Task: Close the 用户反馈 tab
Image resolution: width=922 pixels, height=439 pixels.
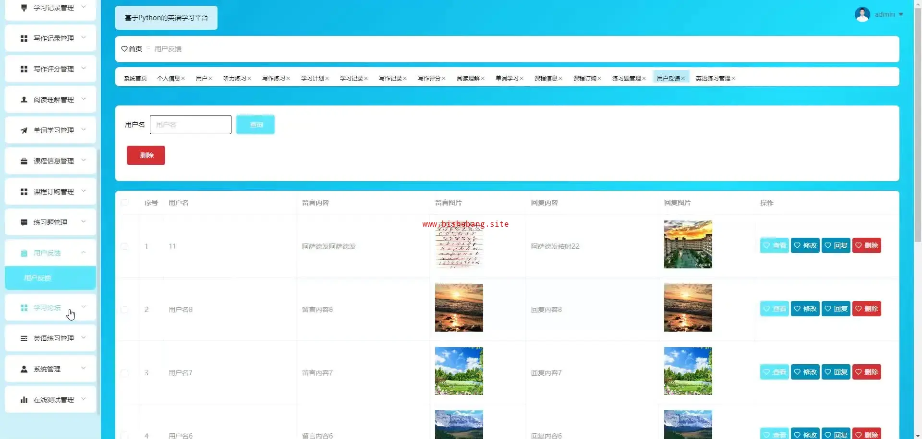Action: point(683,79)
